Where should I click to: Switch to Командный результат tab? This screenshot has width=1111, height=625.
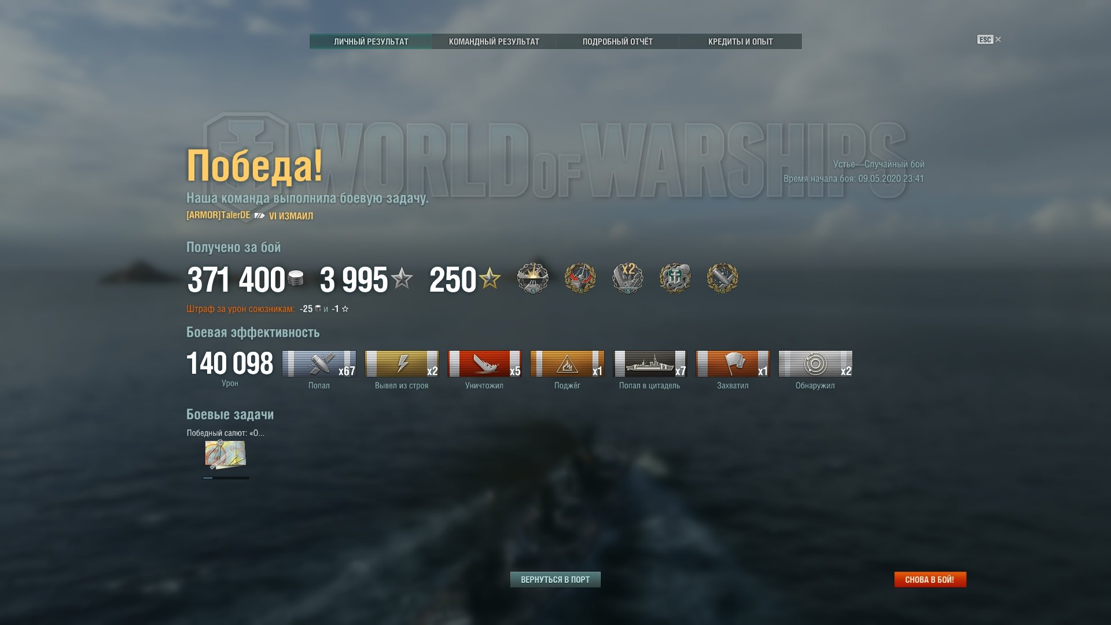click(494, 42)
